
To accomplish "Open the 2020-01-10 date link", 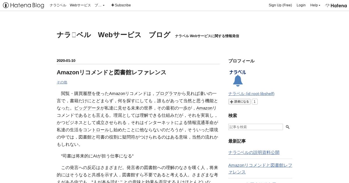I will tap(66, 61).
